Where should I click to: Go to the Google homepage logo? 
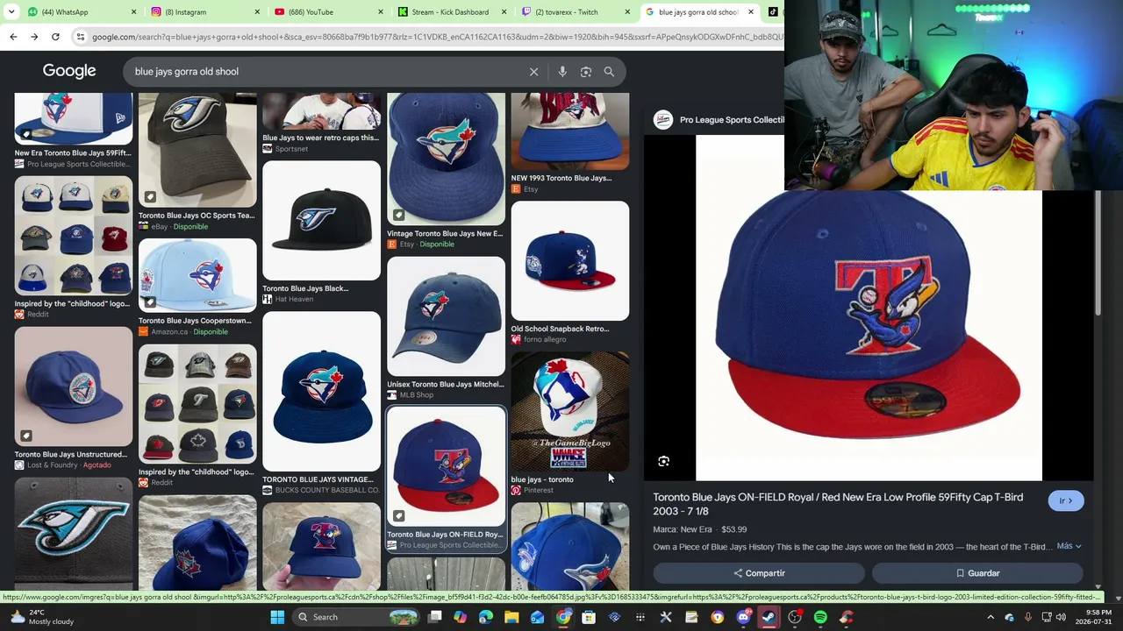click(x=69, y=71)
